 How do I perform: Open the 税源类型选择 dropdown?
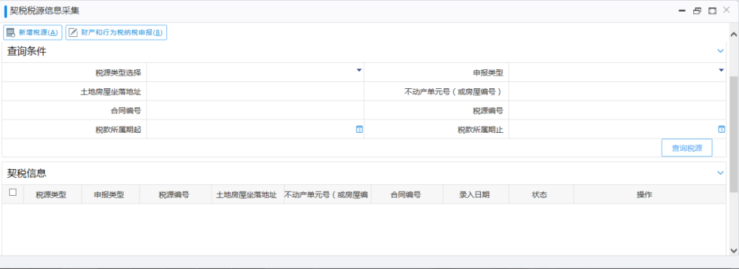(359, 71)
